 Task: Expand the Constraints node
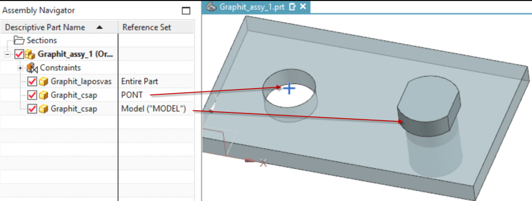[x=20, y=68]
